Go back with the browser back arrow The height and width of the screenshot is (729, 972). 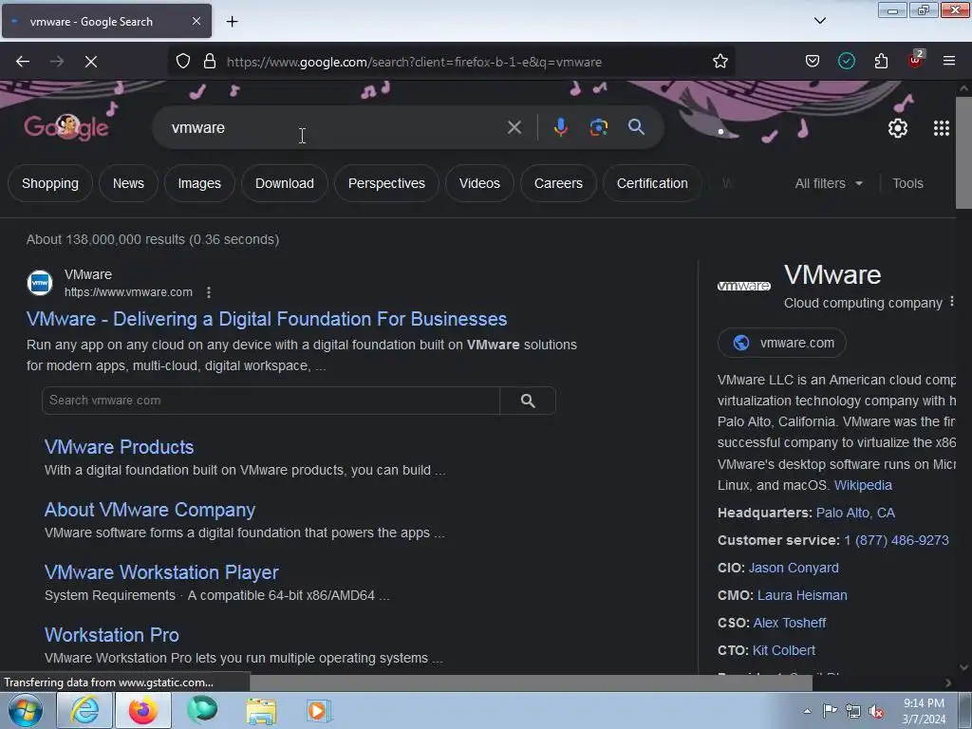[23, 62]
